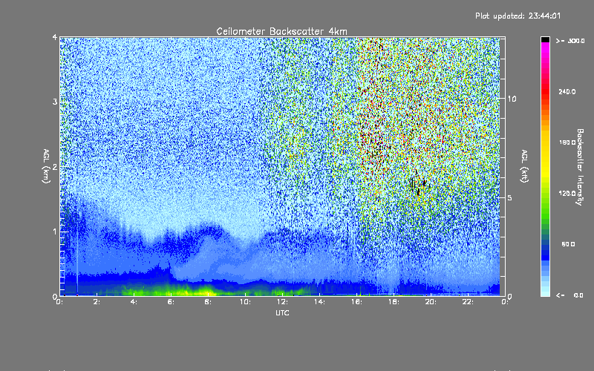Image resolution: width=594 pixels, height=371 pixels.
Task: Click the ">= 300.0" color bar value
Action: pos(570,41)
